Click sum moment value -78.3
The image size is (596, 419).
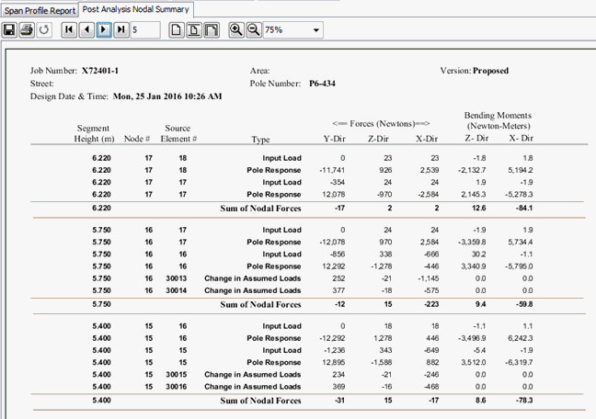coord(524,401)
